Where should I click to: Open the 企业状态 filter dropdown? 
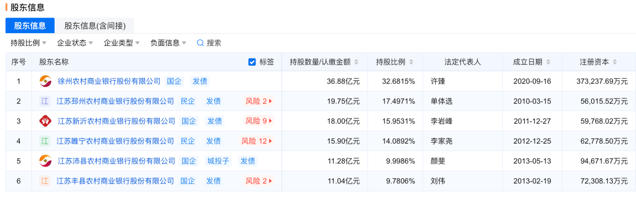(x=75, y=43)
